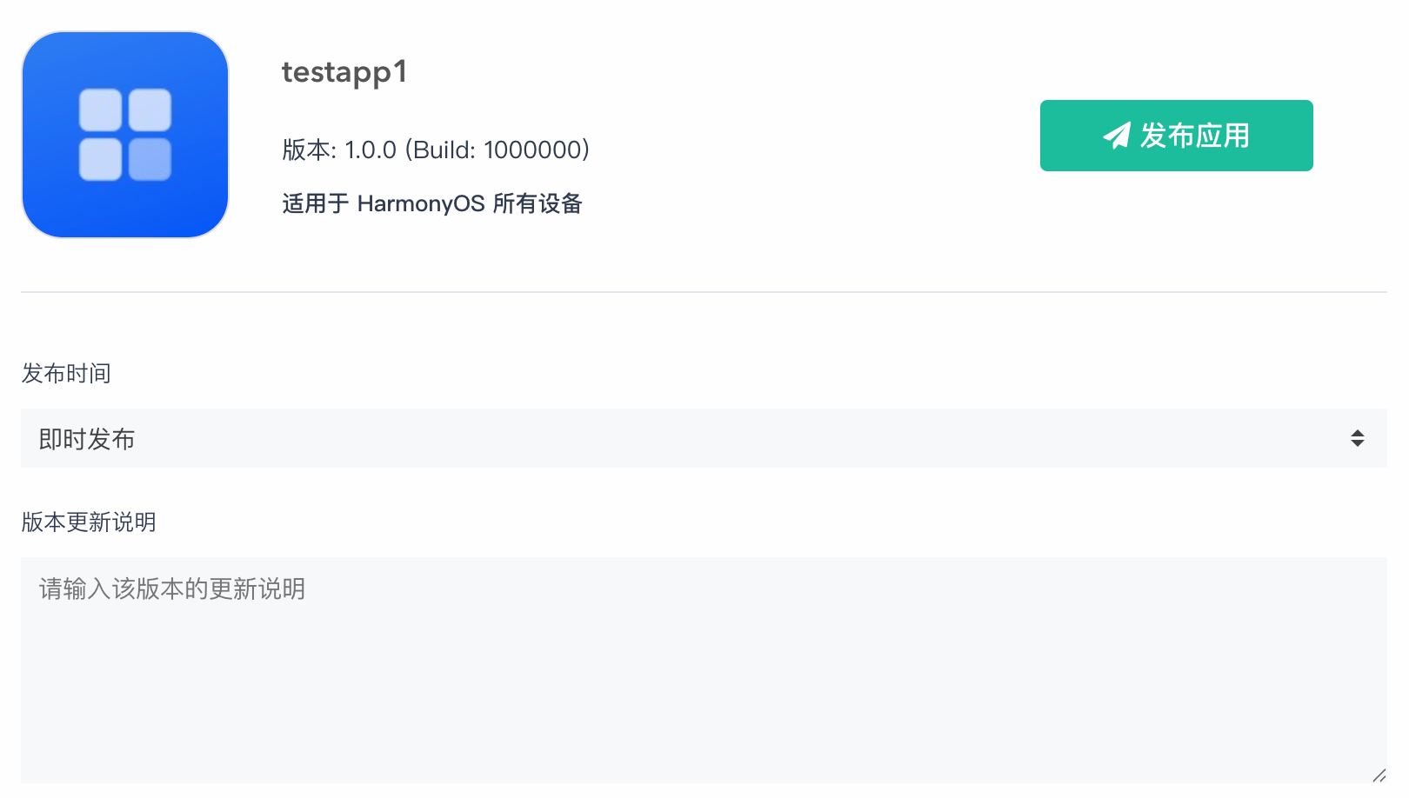Click the up-down arrows on release time selector
This screenshot has height=798, width=1409.
click(1357, 438)
